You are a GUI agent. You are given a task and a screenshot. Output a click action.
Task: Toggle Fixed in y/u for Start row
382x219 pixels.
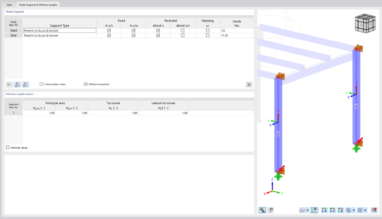(x=133, y=31)
